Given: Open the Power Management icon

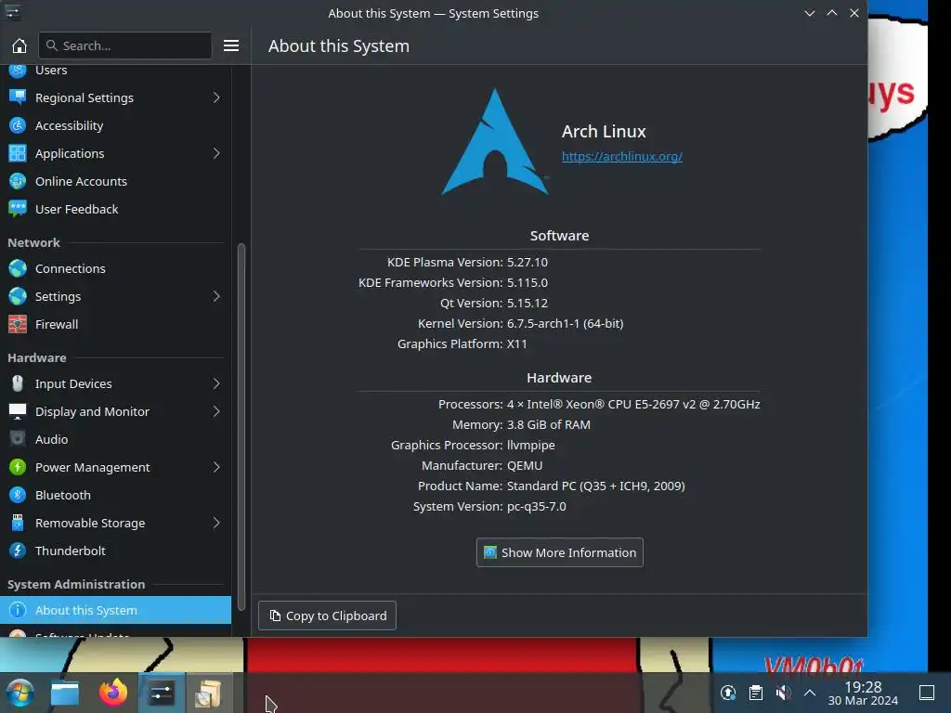Looking at the screenshot, I should (18, 468).
